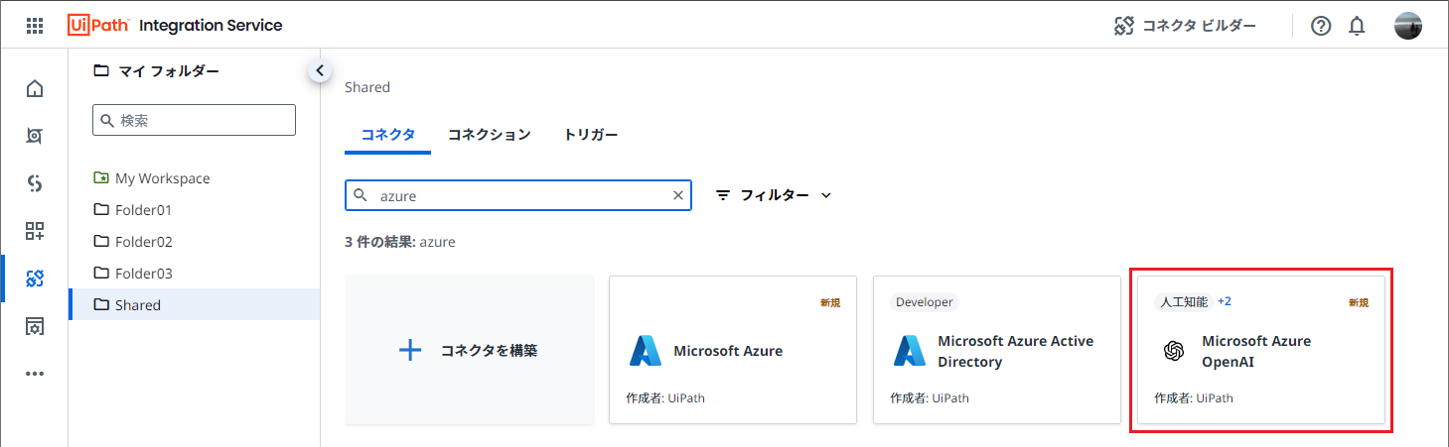Open the app launcher grid icon
1449x447 pixels.
(34, 26)
